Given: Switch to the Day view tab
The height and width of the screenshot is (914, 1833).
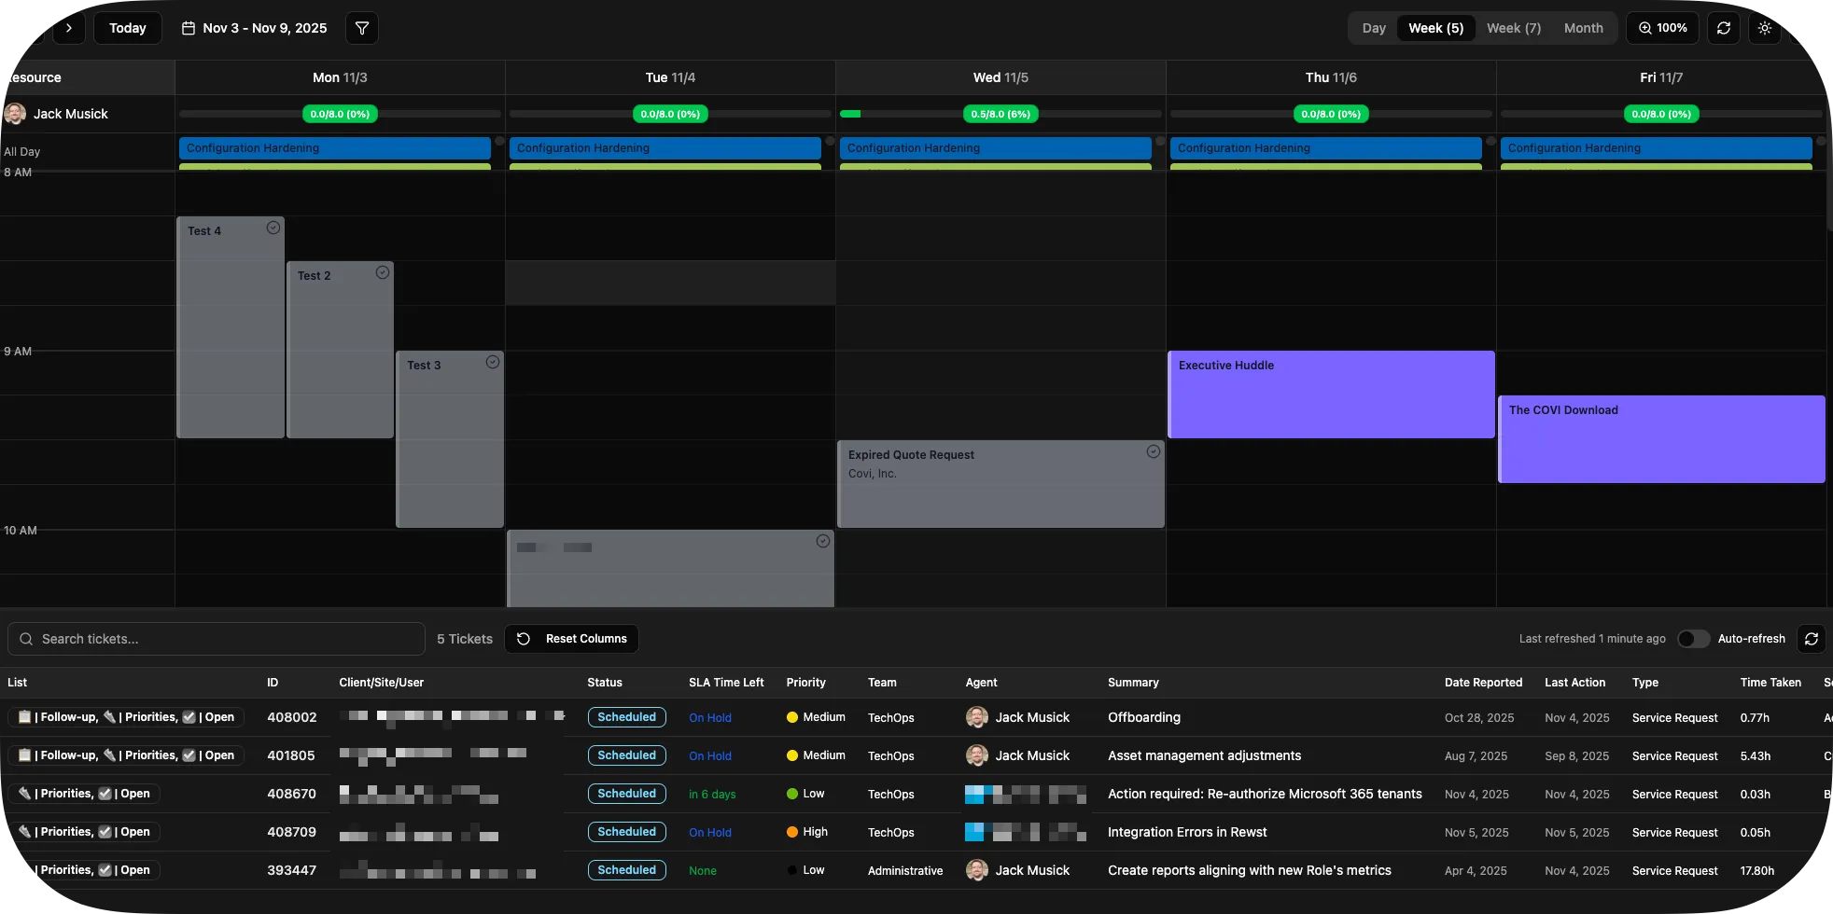Looking at the screenshot, I should tap(1374, 28).
